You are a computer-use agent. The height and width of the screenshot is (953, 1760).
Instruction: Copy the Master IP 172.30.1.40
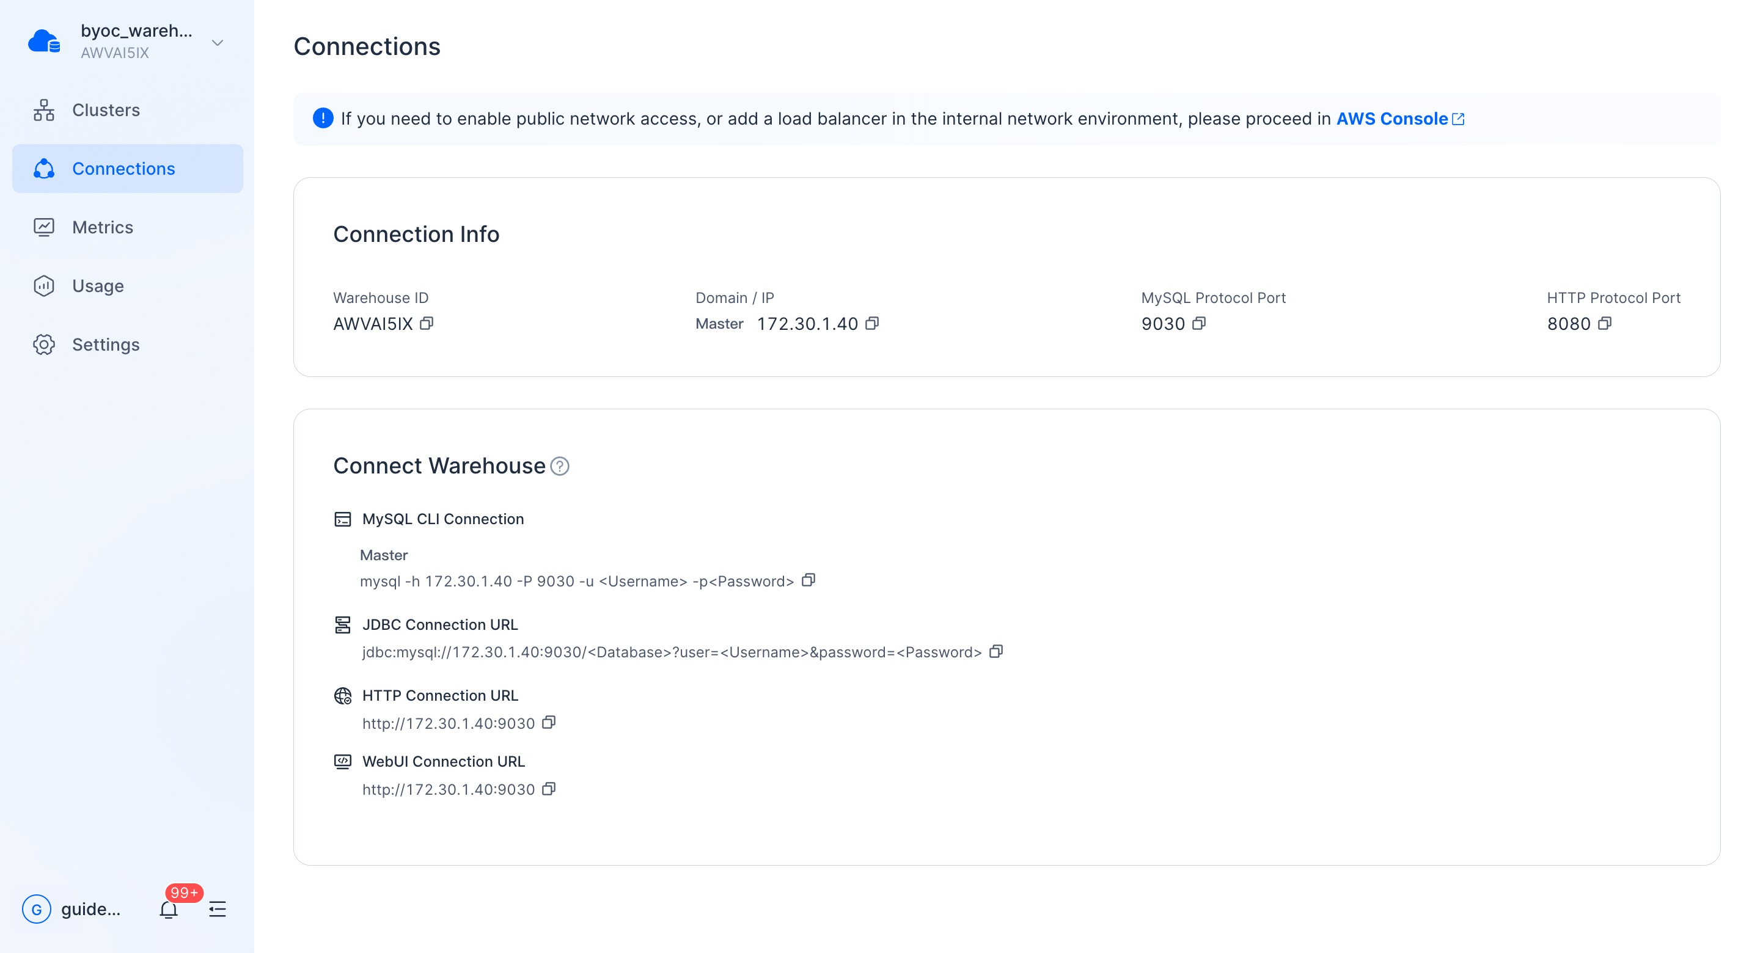873,323
